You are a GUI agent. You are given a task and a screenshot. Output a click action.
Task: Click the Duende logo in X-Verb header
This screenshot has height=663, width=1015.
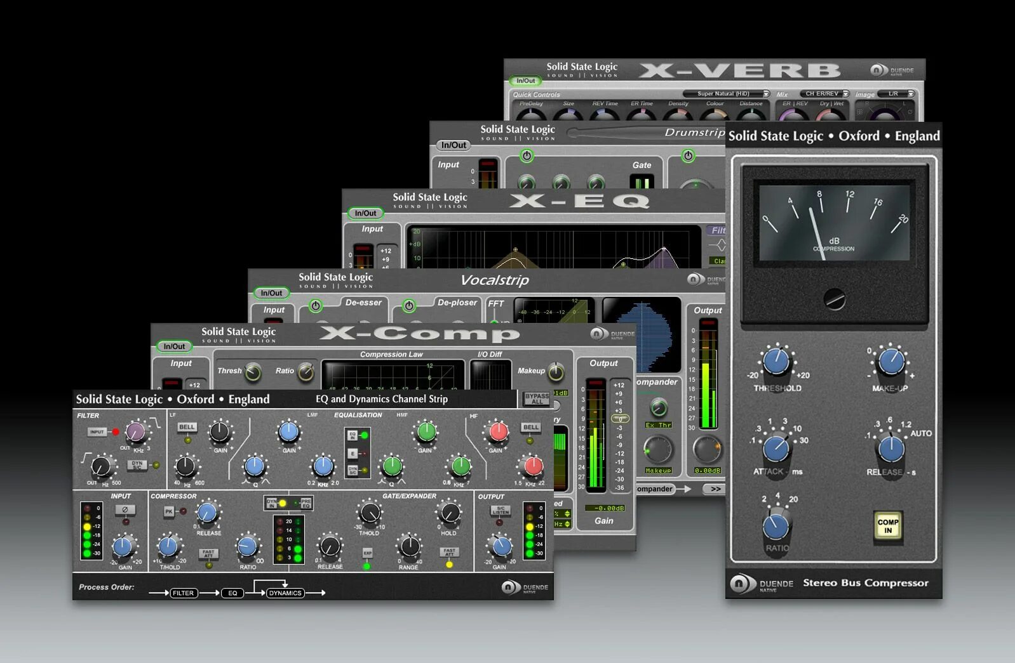[x=892, y=70]
